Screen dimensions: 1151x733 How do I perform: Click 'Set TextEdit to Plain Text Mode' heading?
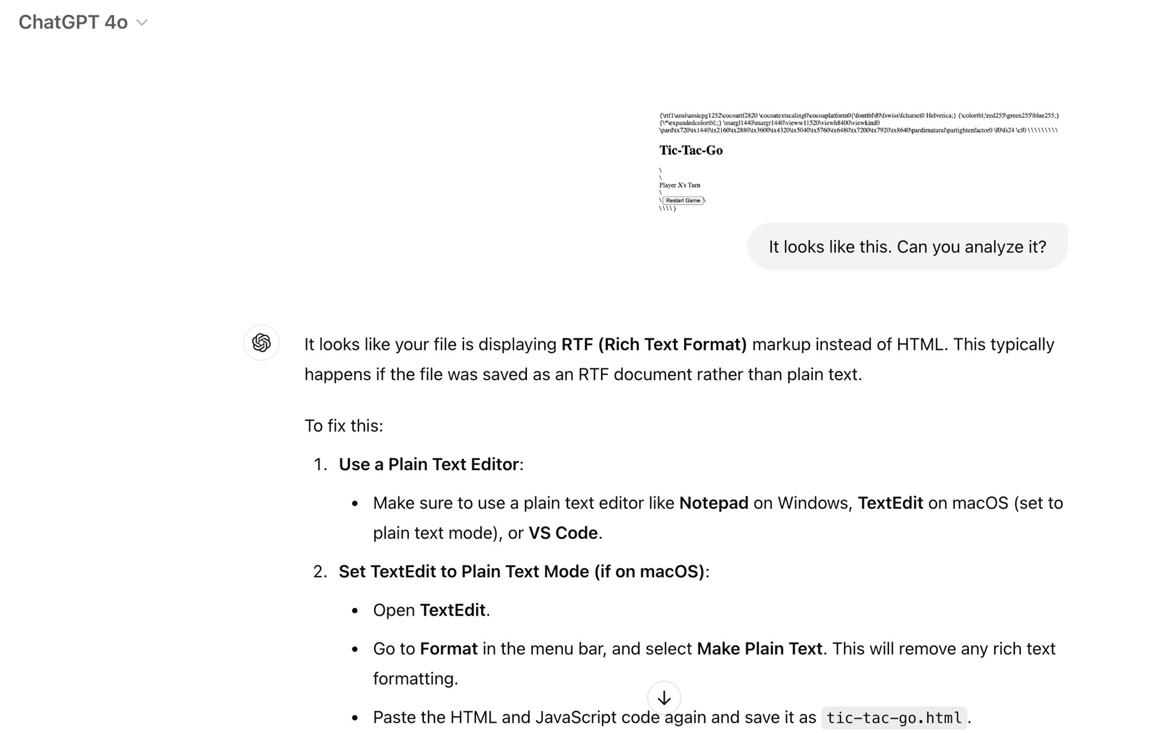point(522,571)
